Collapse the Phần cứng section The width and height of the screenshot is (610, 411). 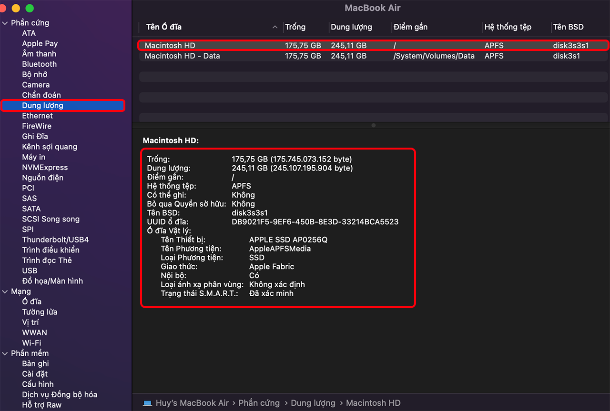point(5,23)
